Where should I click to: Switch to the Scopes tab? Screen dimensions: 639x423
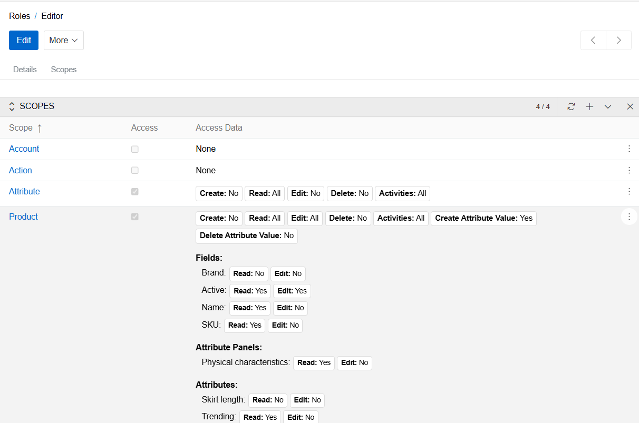[64, 70]
